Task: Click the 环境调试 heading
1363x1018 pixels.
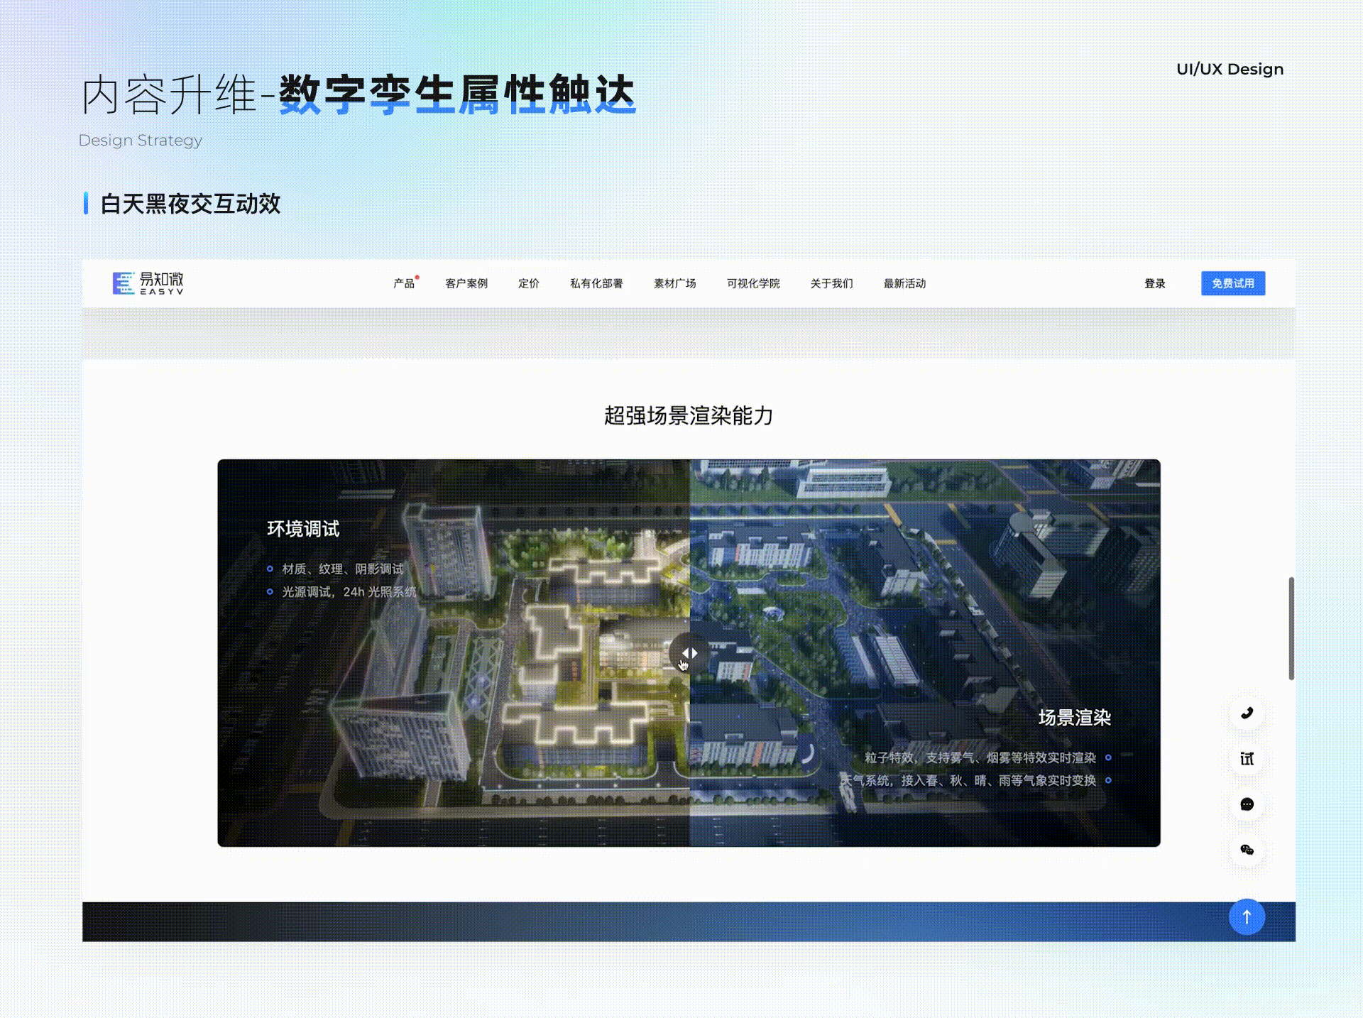Action: (303, 529)
